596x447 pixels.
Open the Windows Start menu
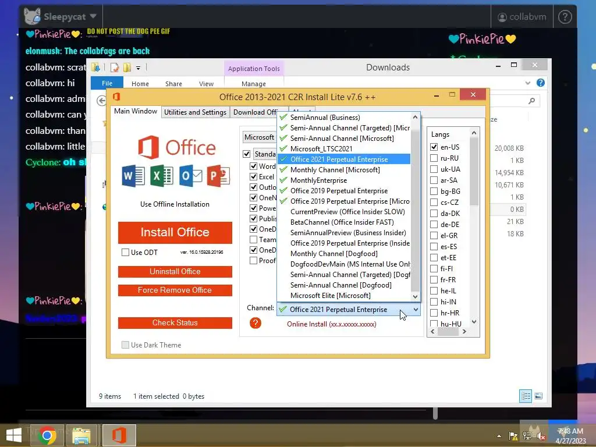point(14,435)
